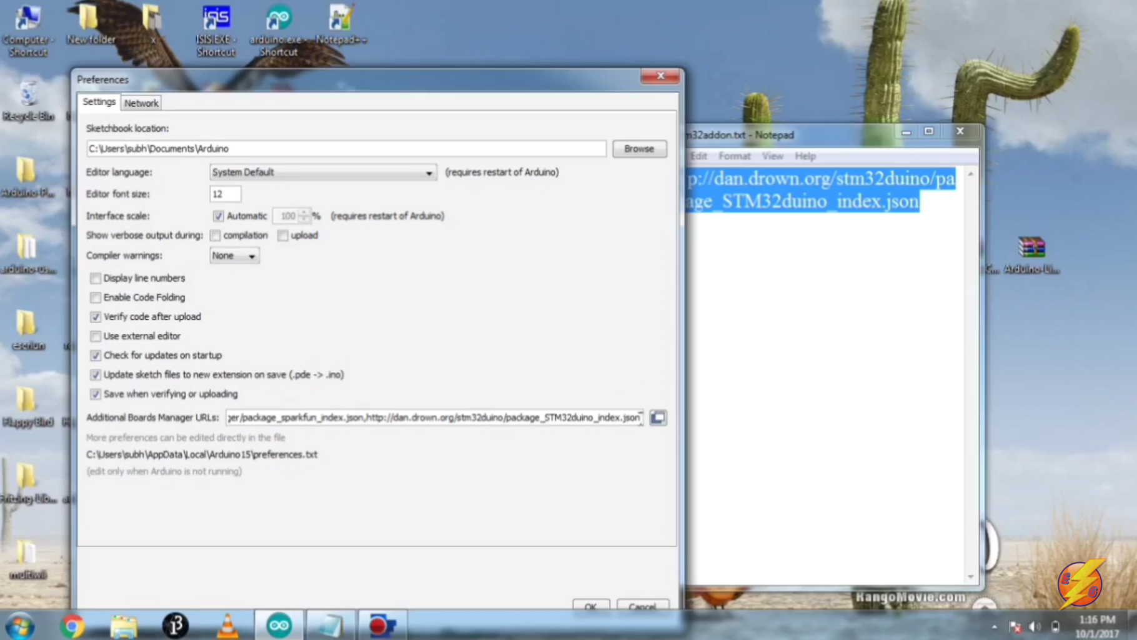Open Google Chrome from the taskbar
This screenshot has height=640, width=1137.
pos(72,624)
